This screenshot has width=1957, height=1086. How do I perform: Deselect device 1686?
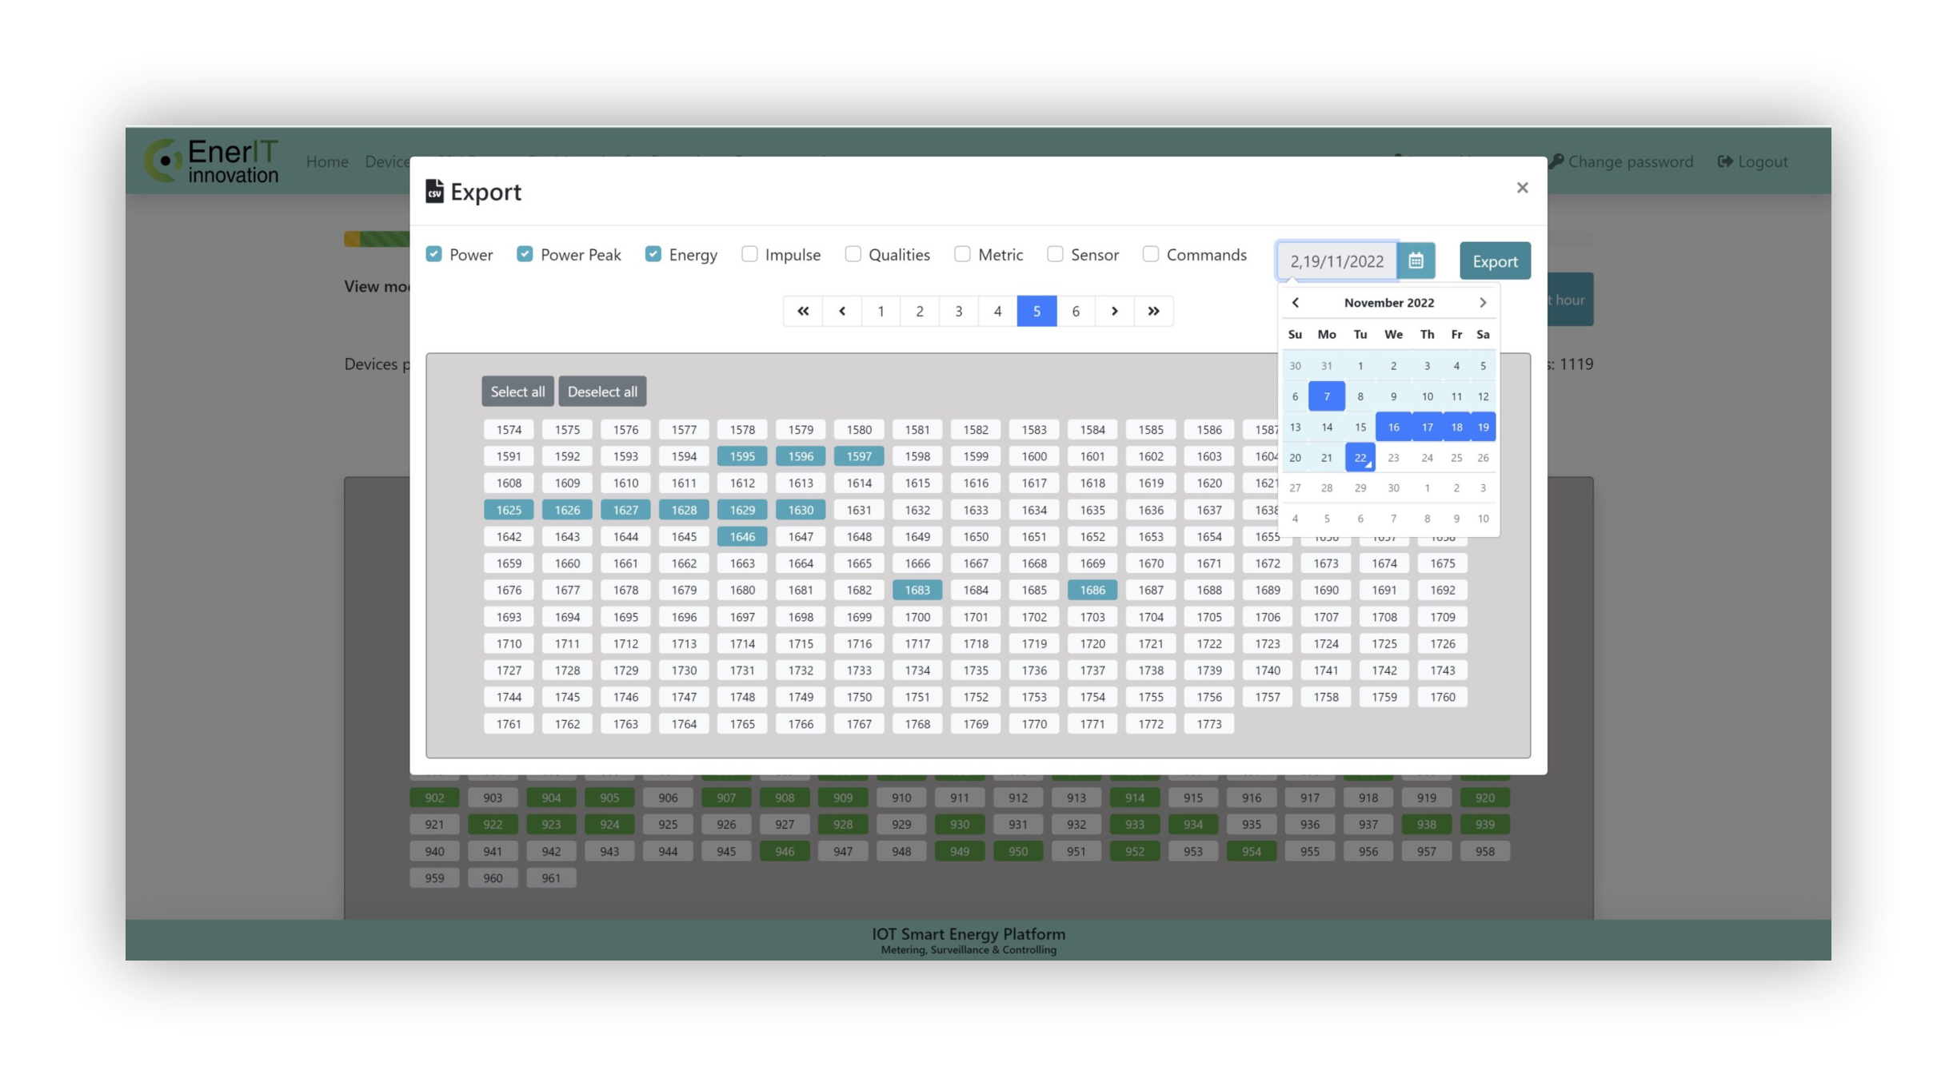1092,590
